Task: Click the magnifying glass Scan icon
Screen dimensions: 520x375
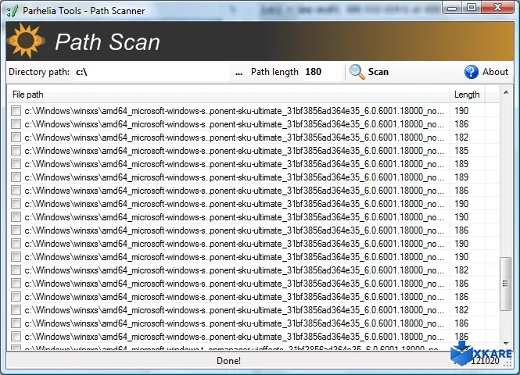Action: coord(357,72)
